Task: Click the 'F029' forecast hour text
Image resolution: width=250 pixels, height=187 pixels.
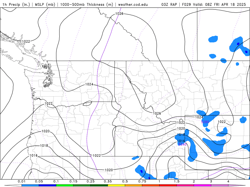Action: tap(186, 4)
